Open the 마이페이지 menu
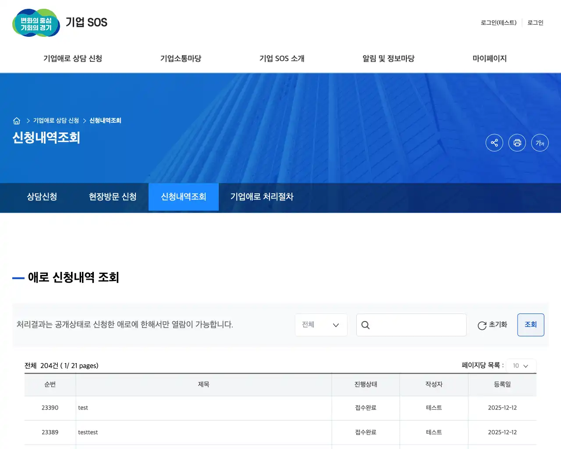The height and width of the screenshot is (449, 561). (x=490, y=58)
